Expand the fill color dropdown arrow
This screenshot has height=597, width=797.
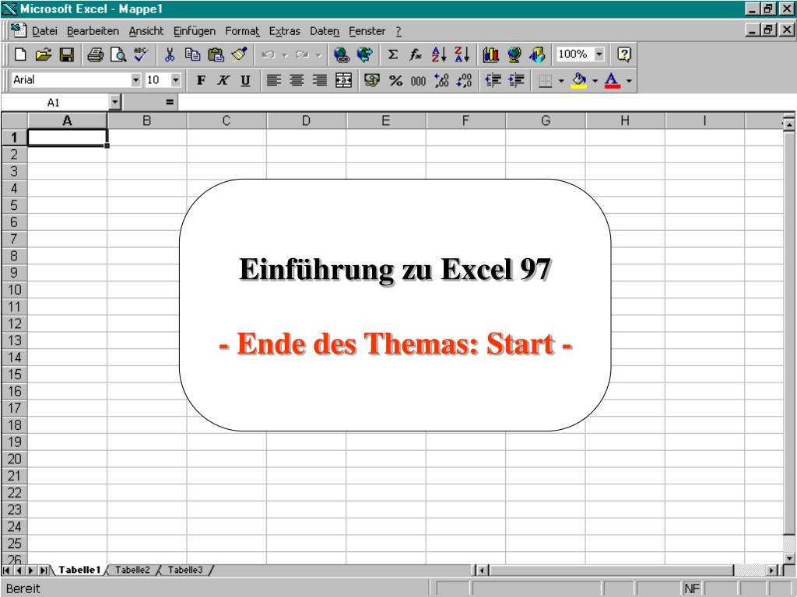click(595, 80)
